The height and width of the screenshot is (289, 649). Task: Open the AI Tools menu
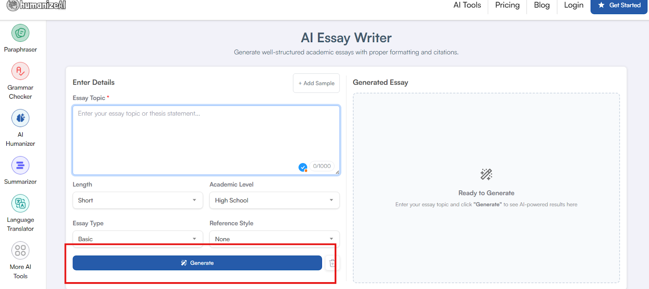pos(467,5)
